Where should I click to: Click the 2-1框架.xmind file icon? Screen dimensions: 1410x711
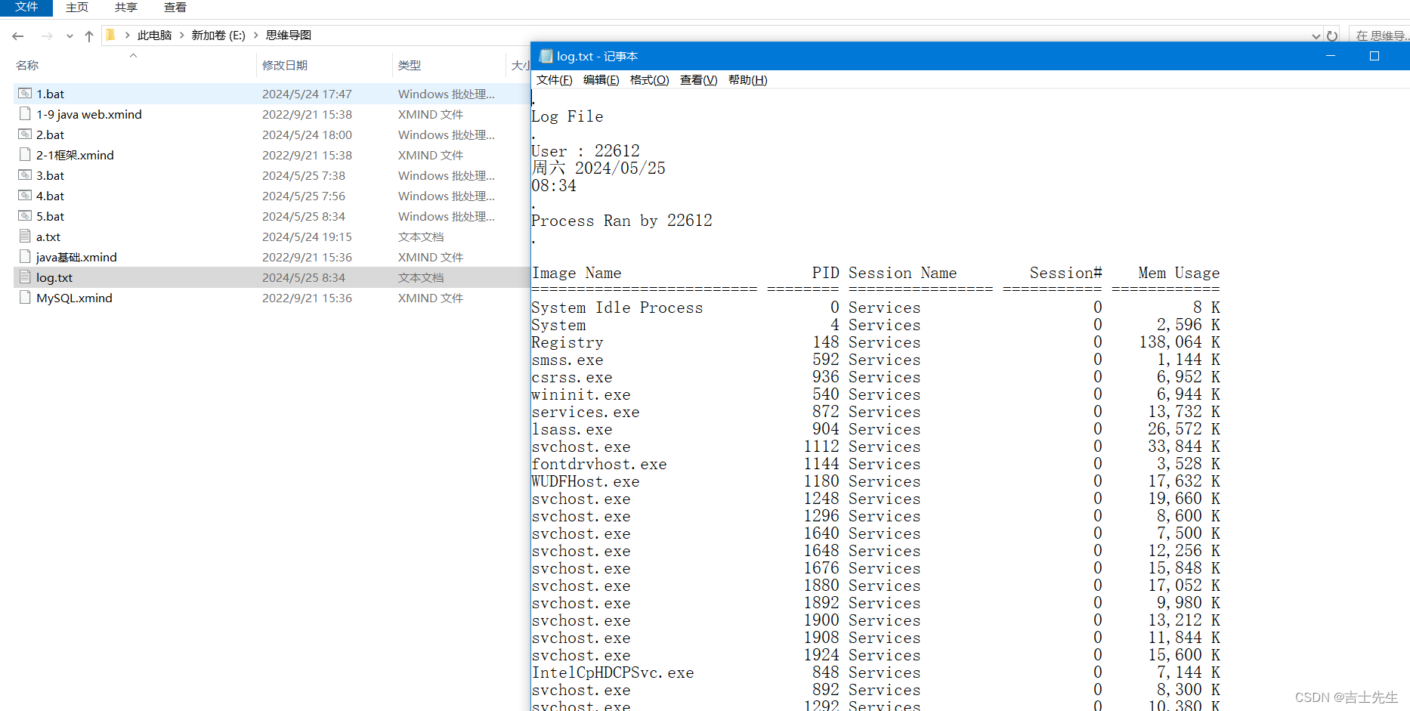(x=25, y=155)
